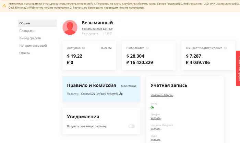
Task: Click Изменить пароль link
Action: (x=162, y=95)
